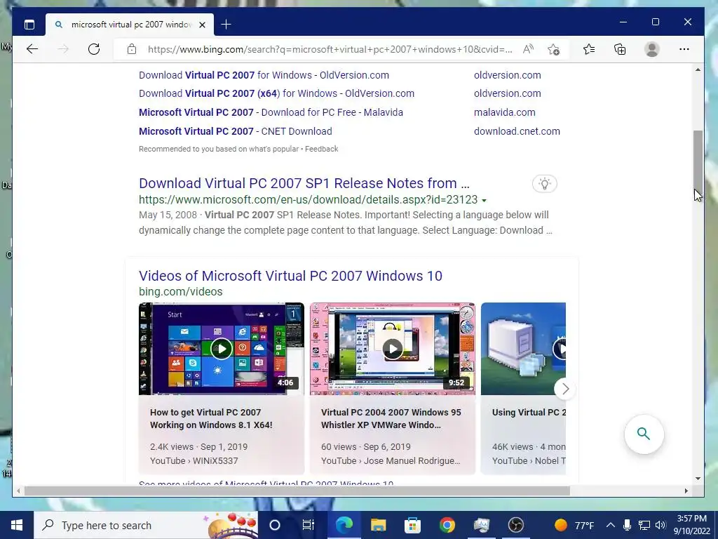
Task: Open the Windows Start menu
Action: click(x=17, y=525)
